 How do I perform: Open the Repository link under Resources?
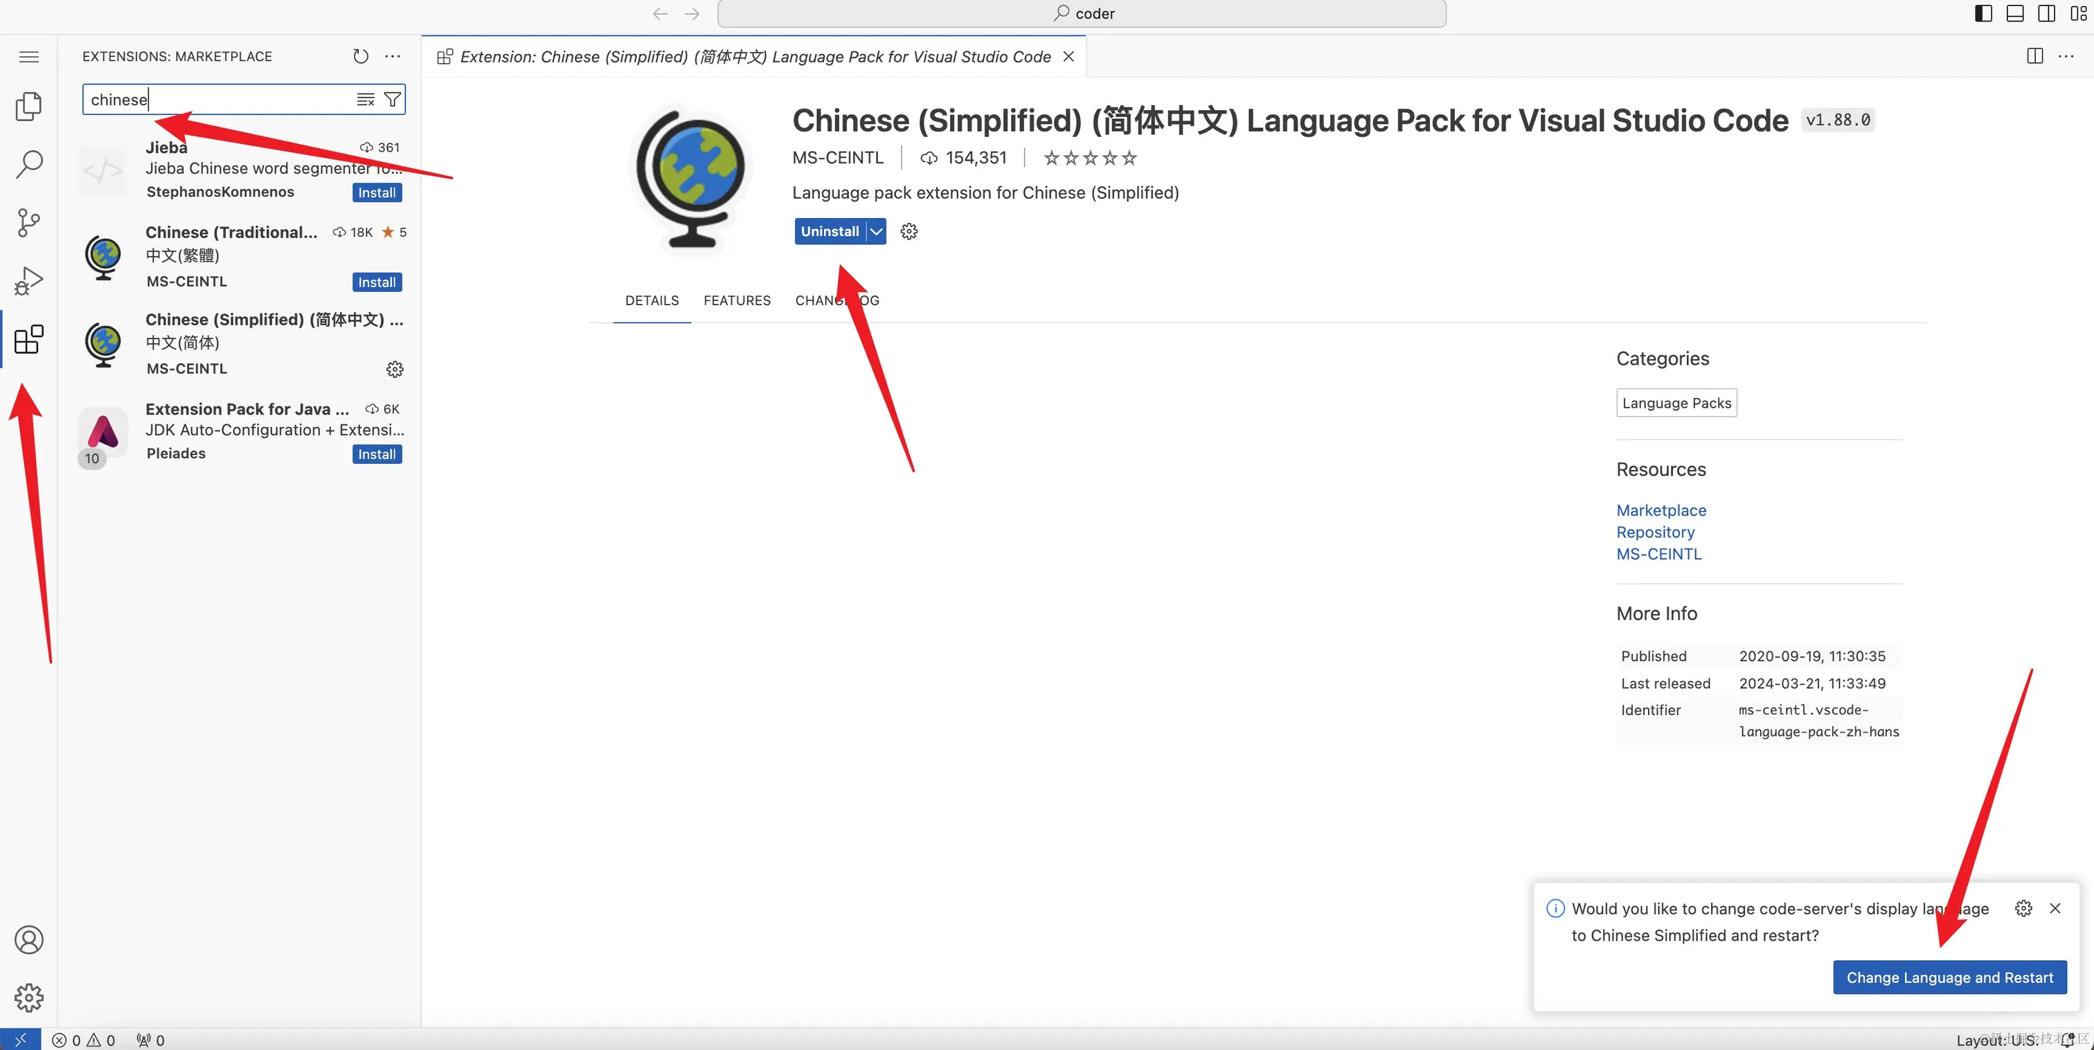tap(1655, 532)
